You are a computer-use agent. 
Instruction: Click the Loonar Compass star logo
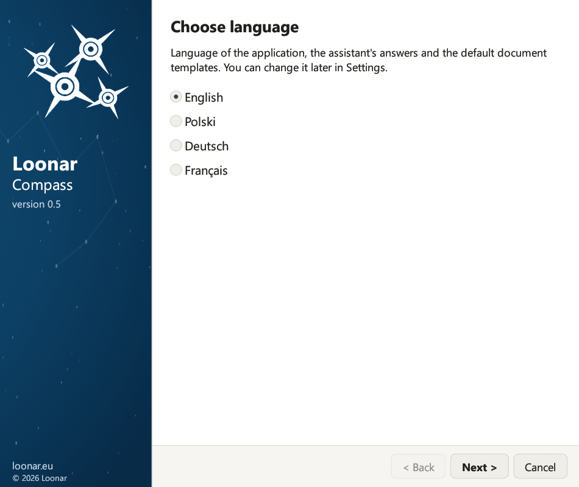[76, 72]
